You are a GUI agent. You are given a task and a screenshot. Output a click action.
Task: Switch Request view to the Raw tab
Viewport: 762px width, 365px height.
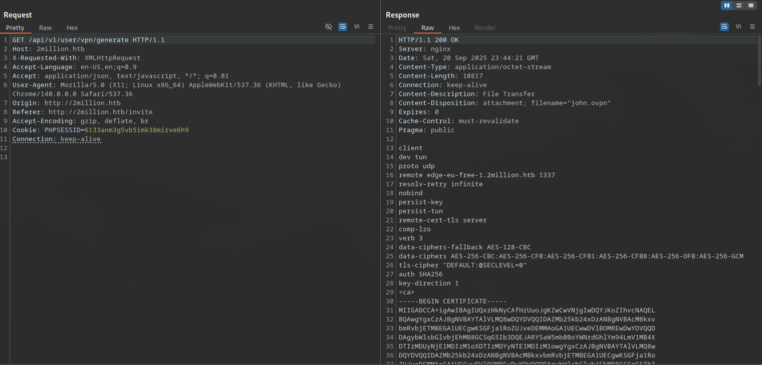(46, 28)
